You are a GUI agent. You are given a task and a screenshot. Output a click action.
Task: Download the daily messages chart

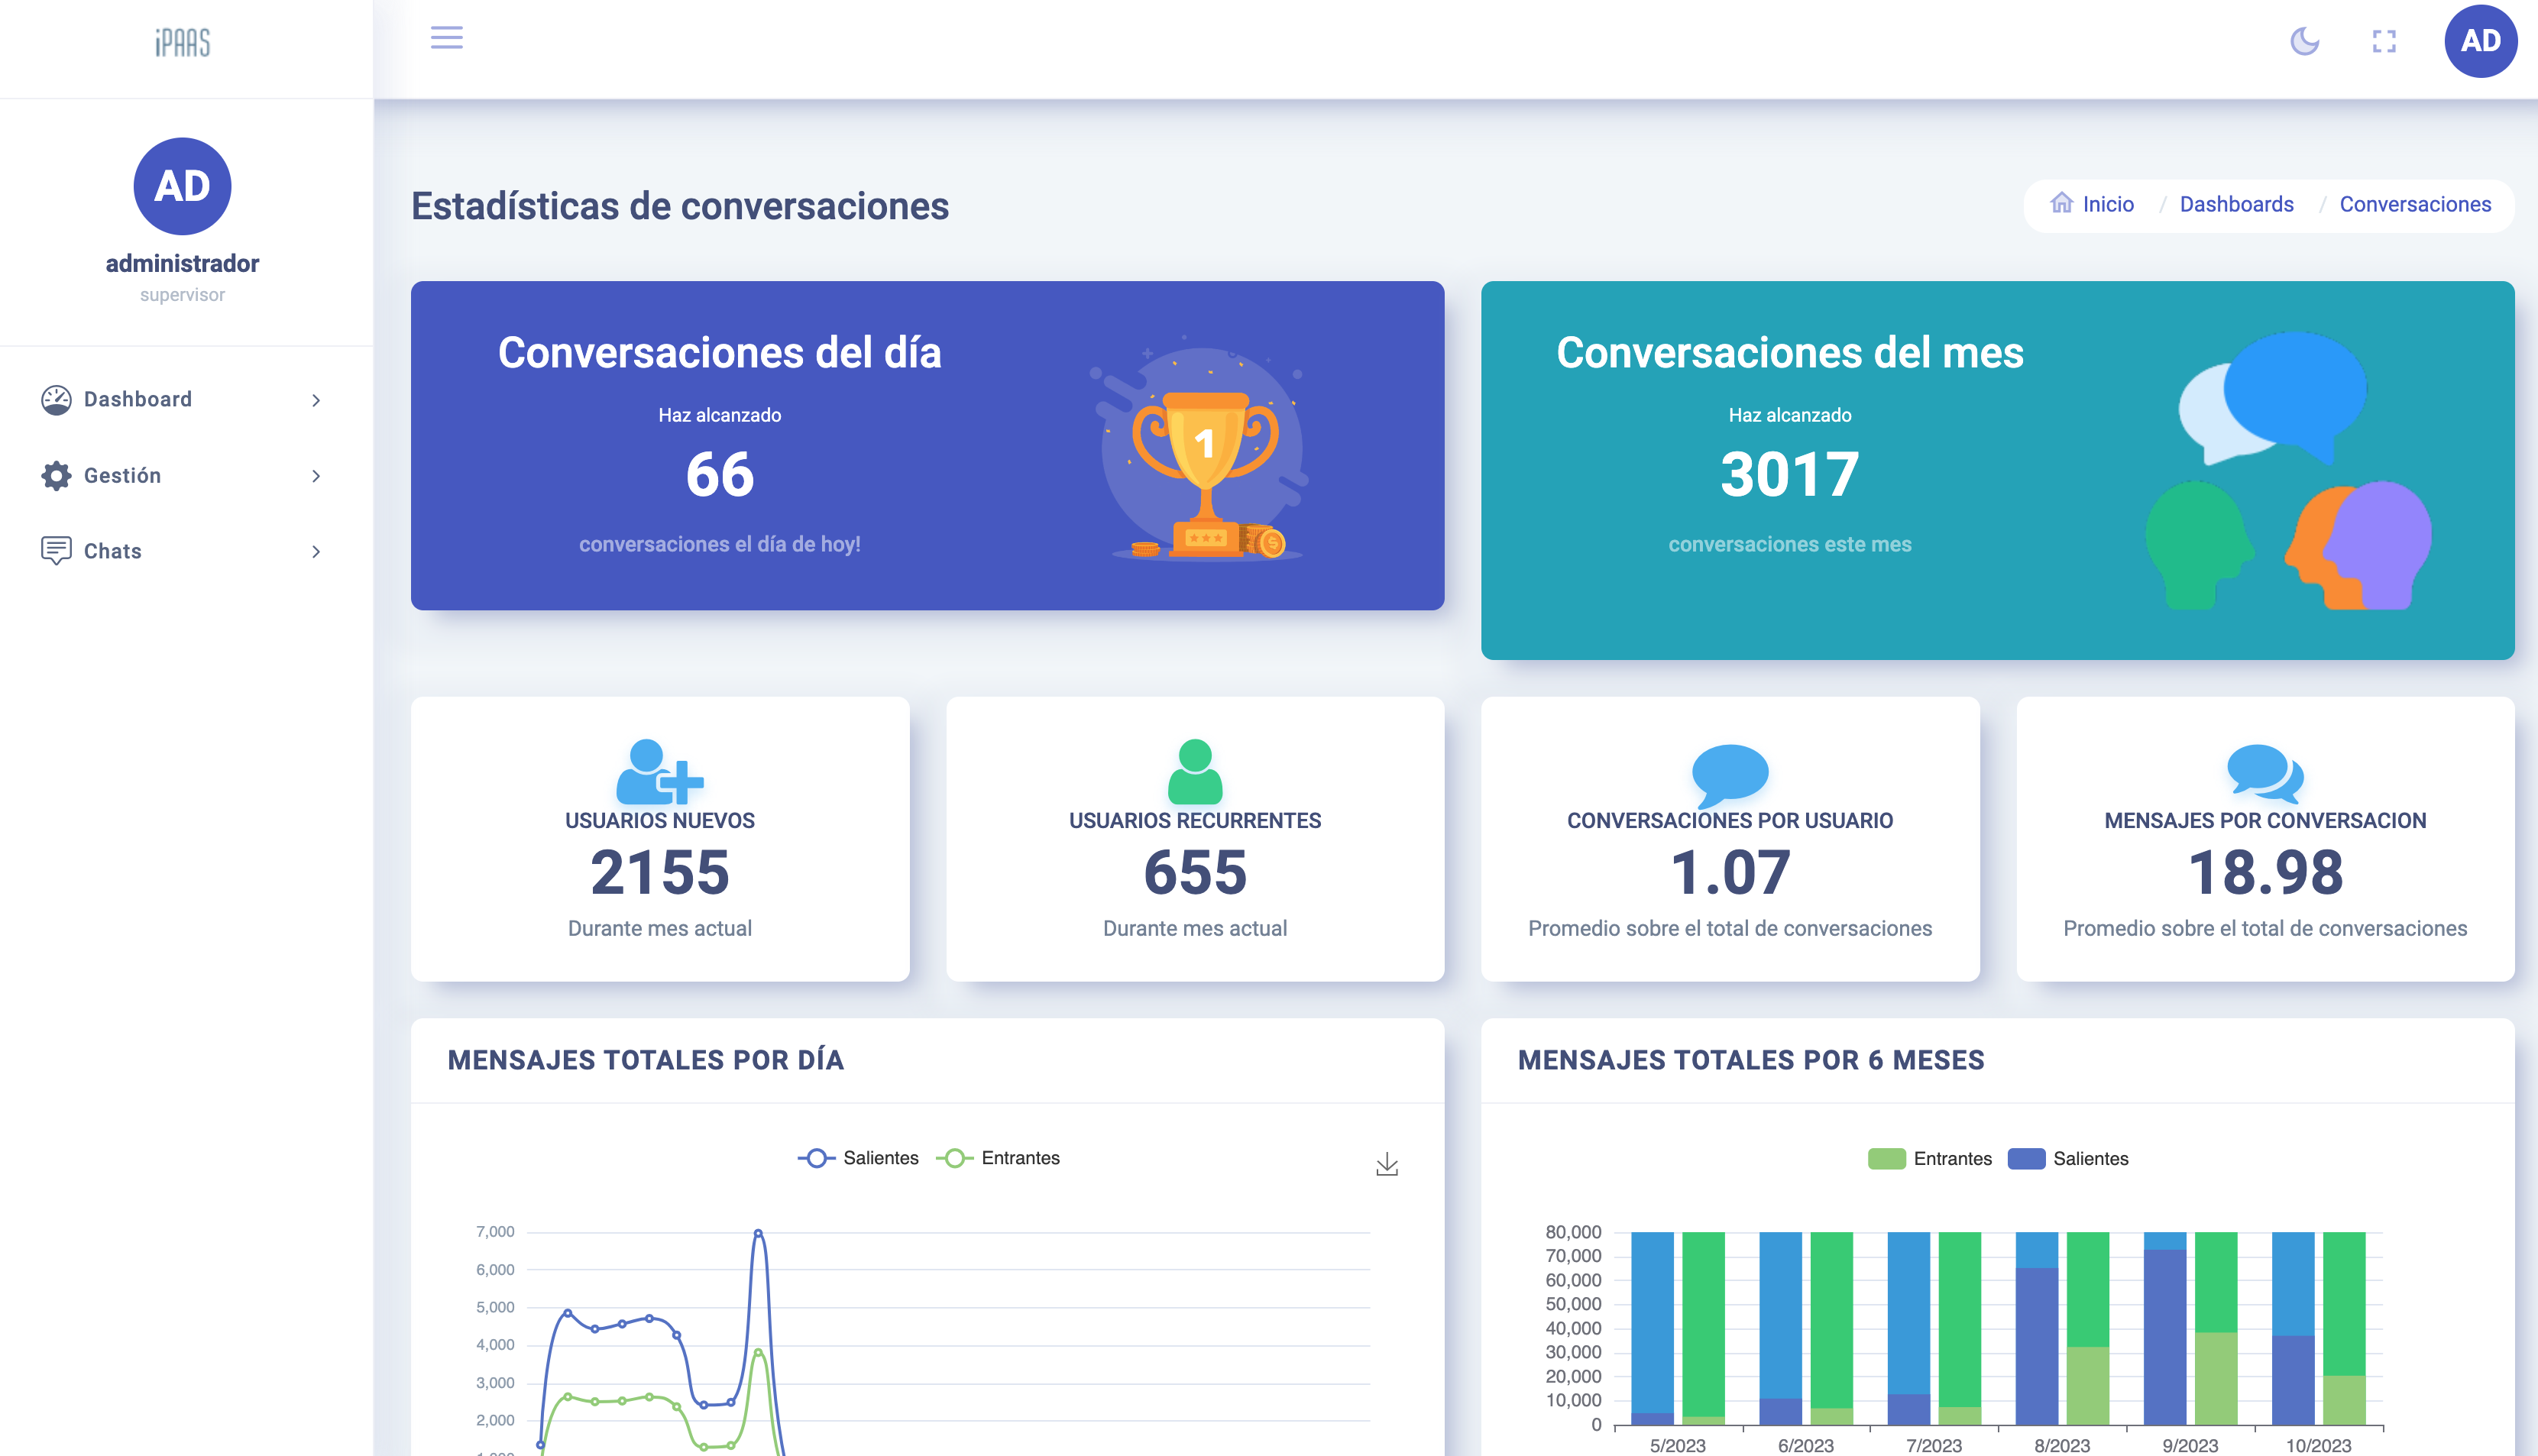click(x=1387, y=1164)
